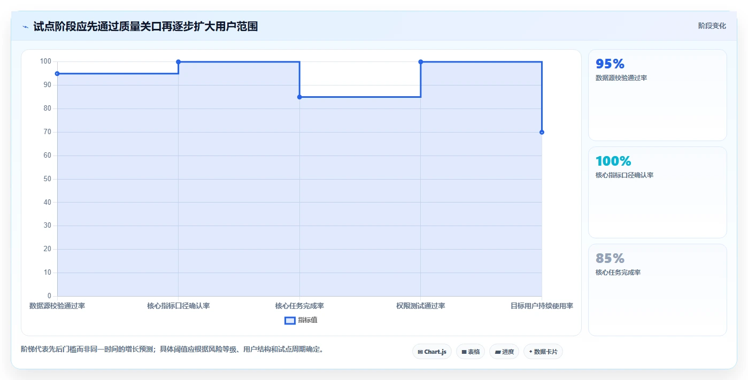Click the footnote text starting 阶梯代表先后门槛

[x=172, y=350]
